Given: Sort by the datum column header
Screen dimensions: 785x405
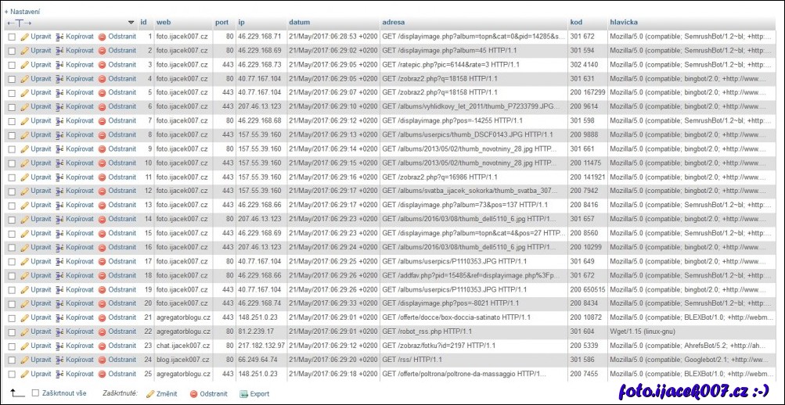Looking at the screenshot, I should click(x=299, y=23).
